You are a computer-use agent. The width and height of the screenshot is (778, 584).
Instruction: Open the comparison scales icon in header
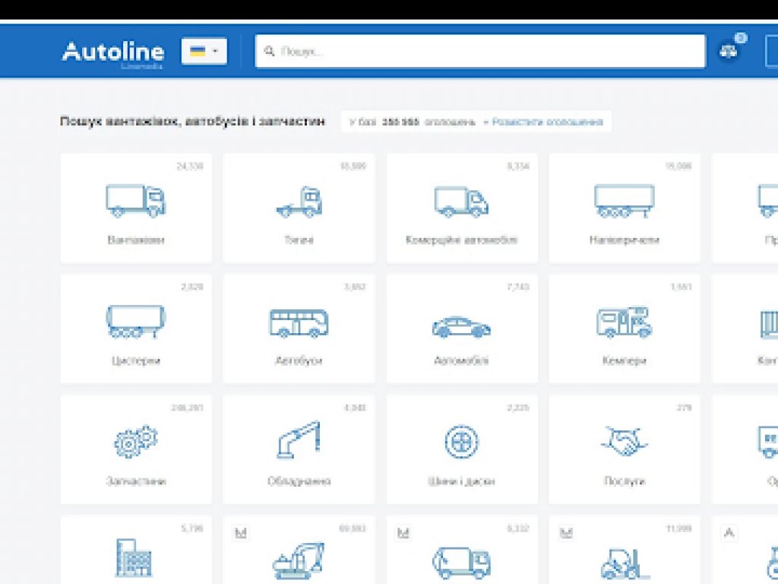pos(729,52)
